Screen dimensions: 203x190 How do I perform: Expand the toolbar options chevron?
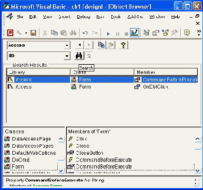click(x=199, y=33)
